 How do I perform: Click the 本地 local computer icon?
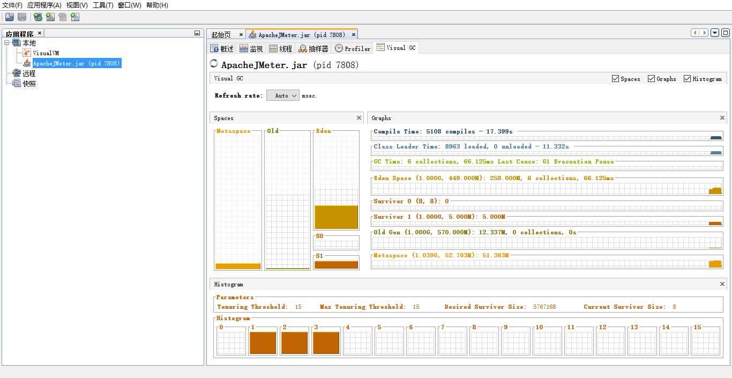pos(17,43)
